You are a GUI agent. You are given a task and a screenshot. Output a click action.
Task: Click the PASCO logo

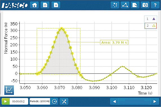pyautogui.click(x=15, y=5)
